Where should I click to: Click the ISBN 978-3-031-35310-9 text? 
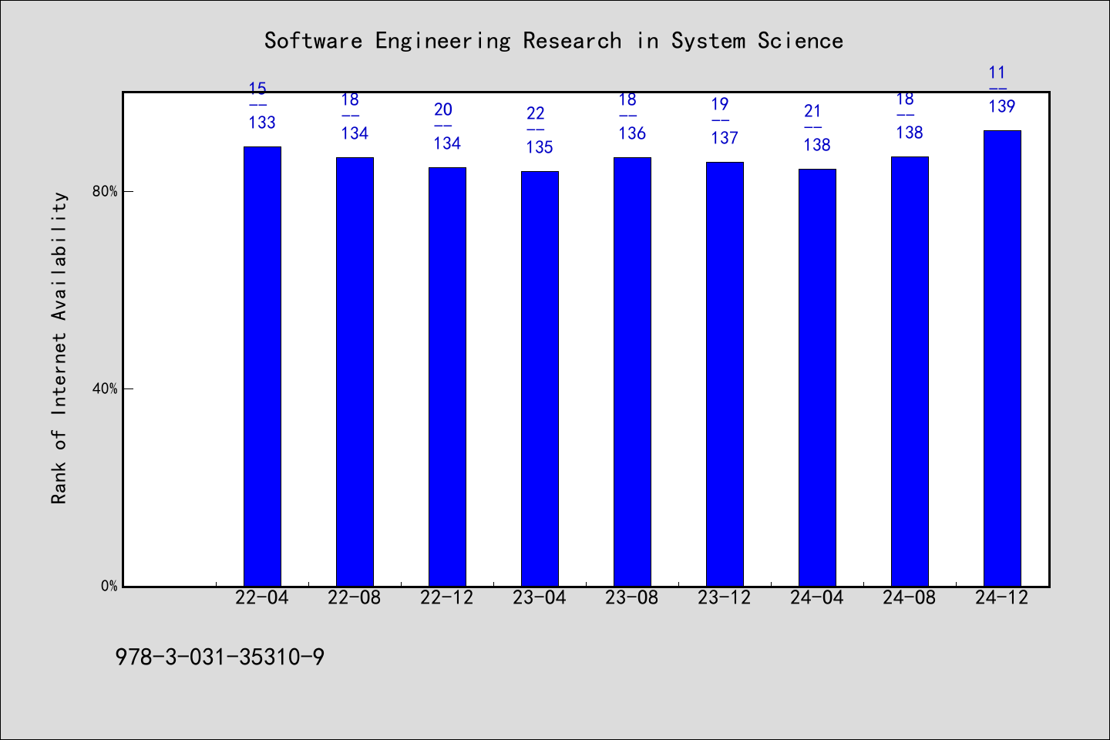tap(220, 657)
